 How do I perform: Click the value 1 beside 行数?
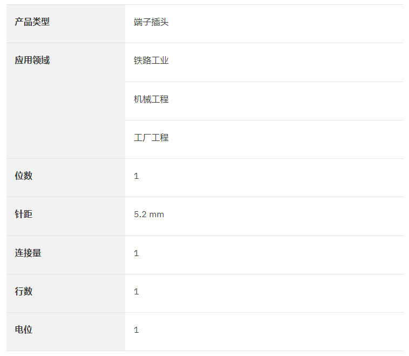pyautogui.click(x=136, y=292)
